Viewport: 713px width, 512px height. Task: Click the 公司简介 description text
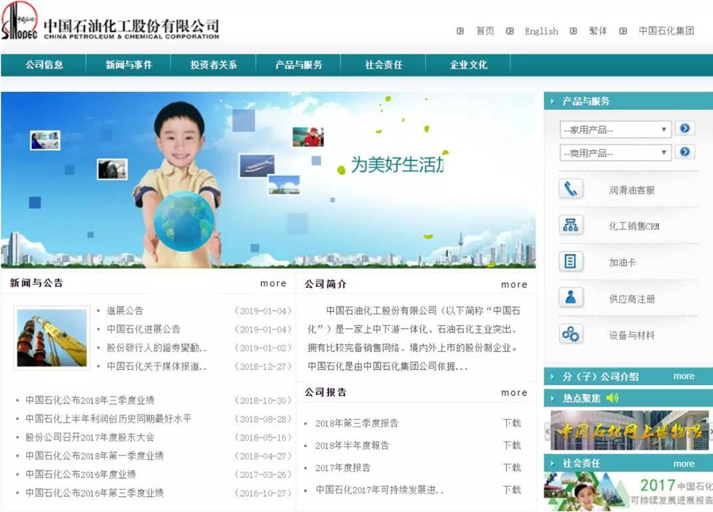click(x=414, y=339)
